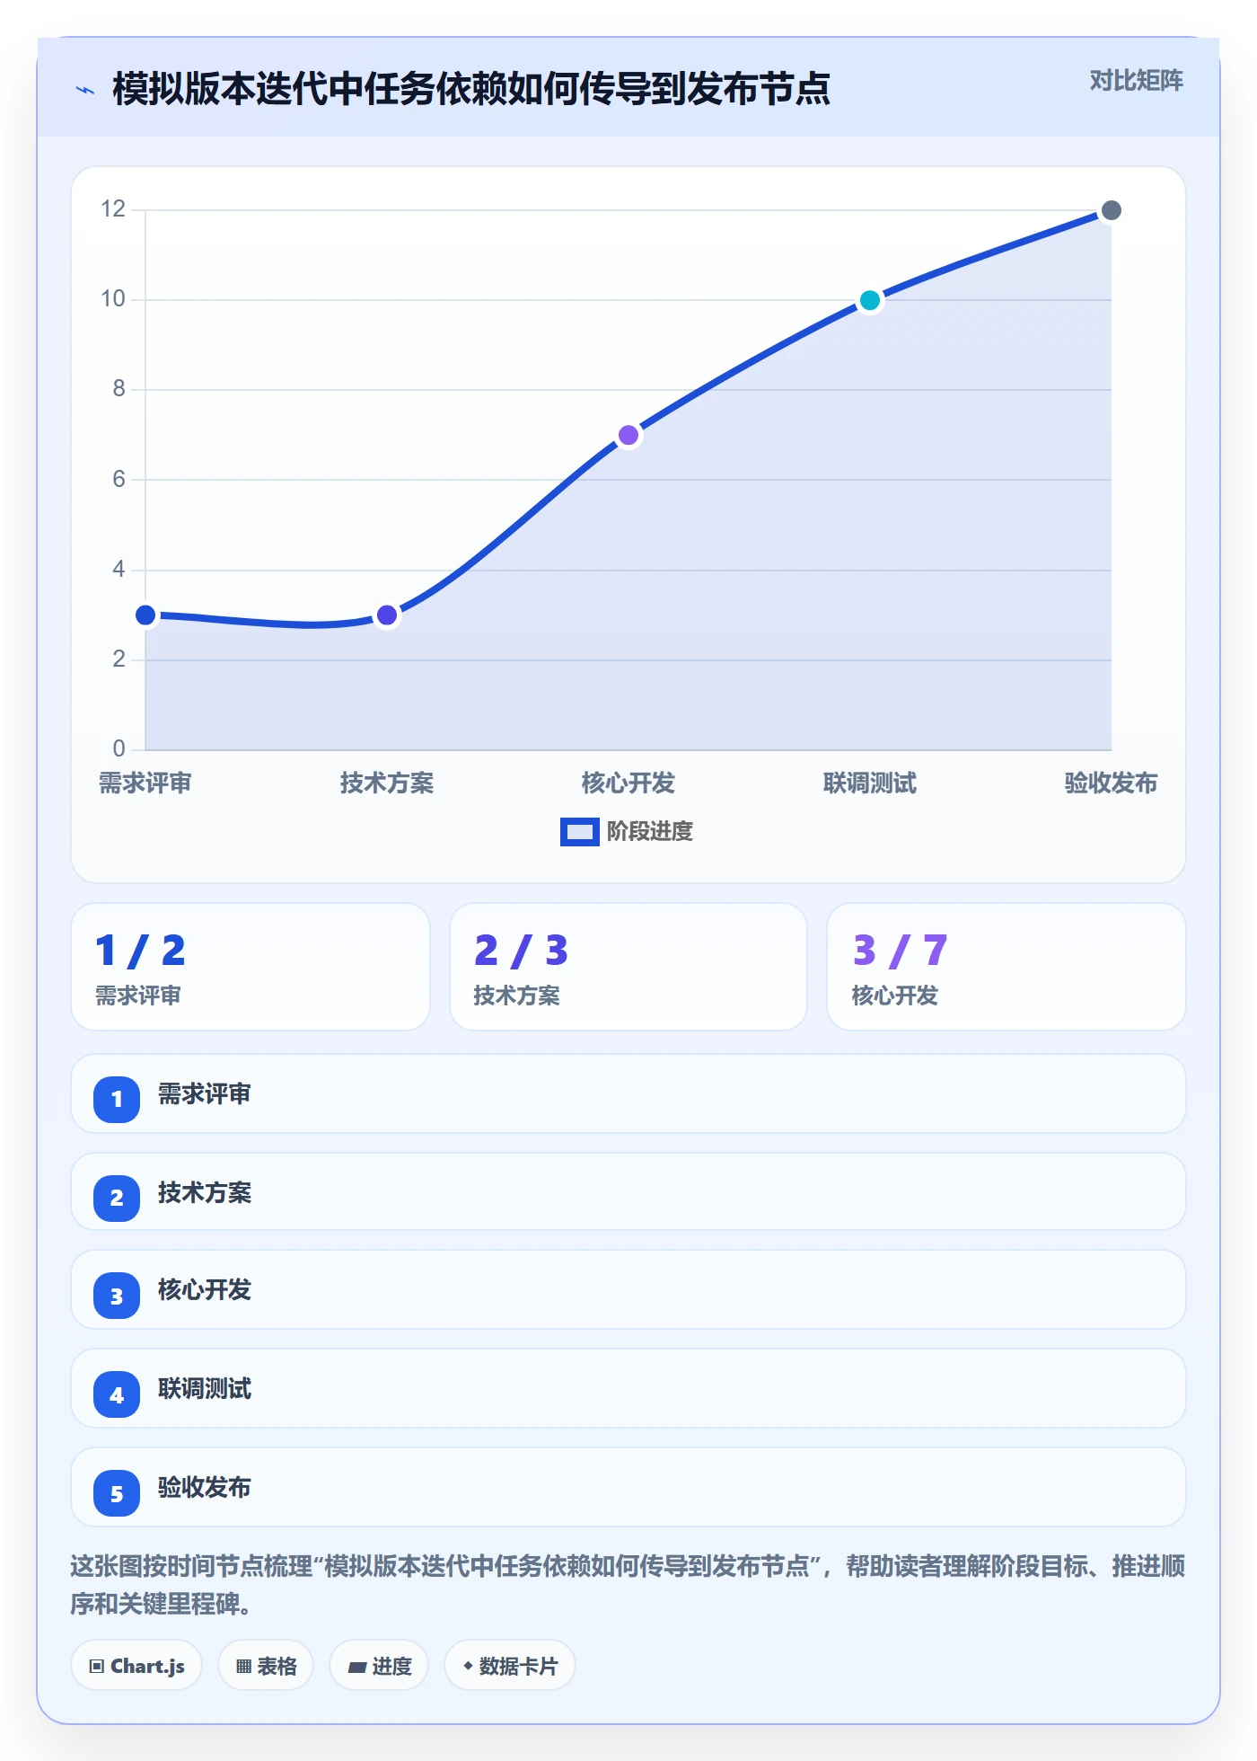Open the 1 / 2 需求评审 stat card
The height and width of the screenshot is (1761, 1257).
pos(251,967)
